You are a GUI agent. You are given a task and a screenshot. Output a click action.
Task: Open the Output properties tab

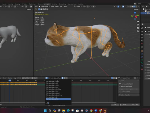click(x=142, y=35)
